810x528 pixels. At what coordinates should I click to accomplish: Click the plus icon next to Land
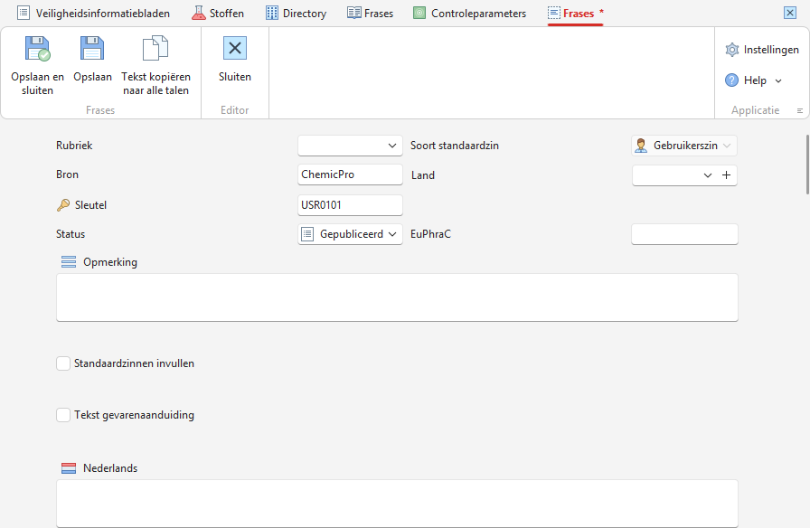(x=726, y=175)
